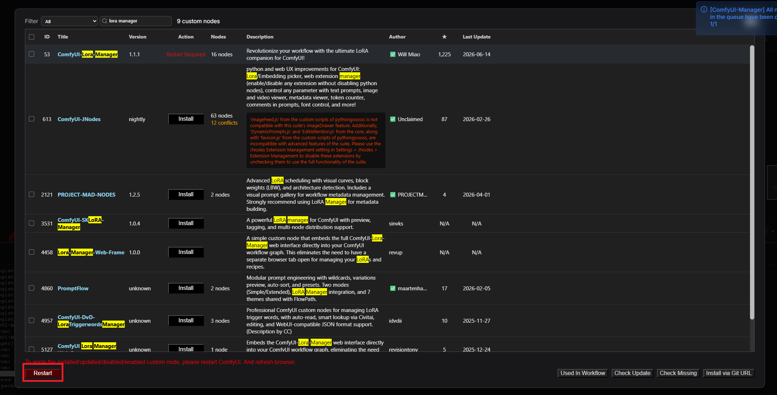The width and height of the screenshot is (777, 395).
Task: Sort by the Title column header
Action: [x=63, y=37]
